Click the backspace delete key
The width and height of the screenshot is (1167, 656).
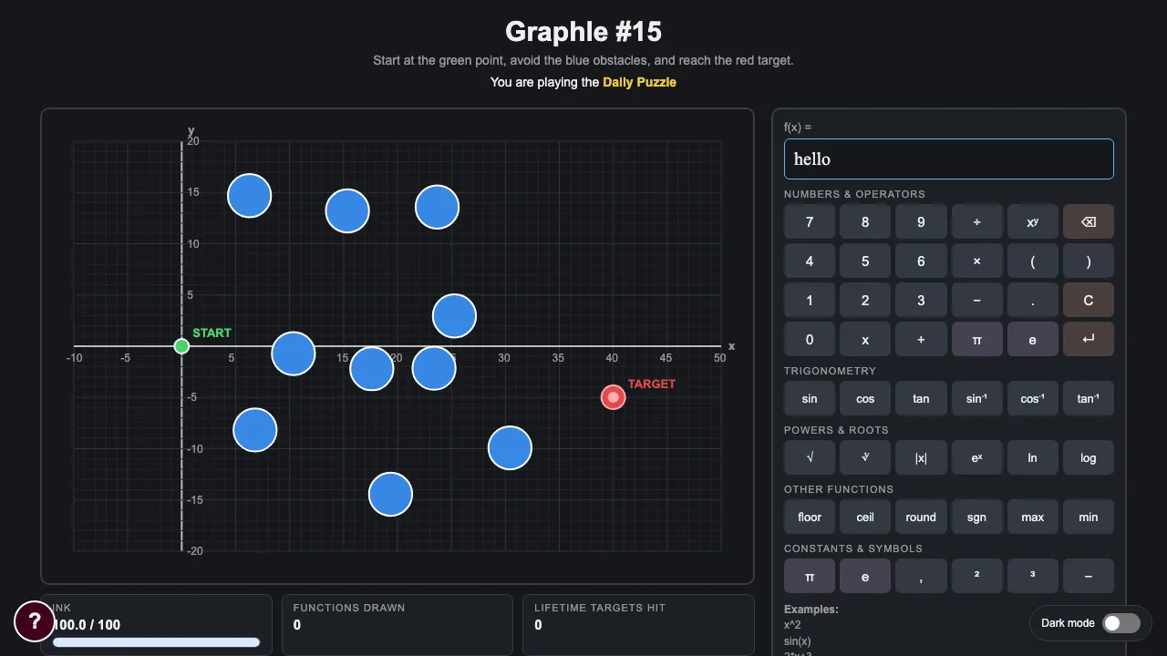pos(1088,221)
